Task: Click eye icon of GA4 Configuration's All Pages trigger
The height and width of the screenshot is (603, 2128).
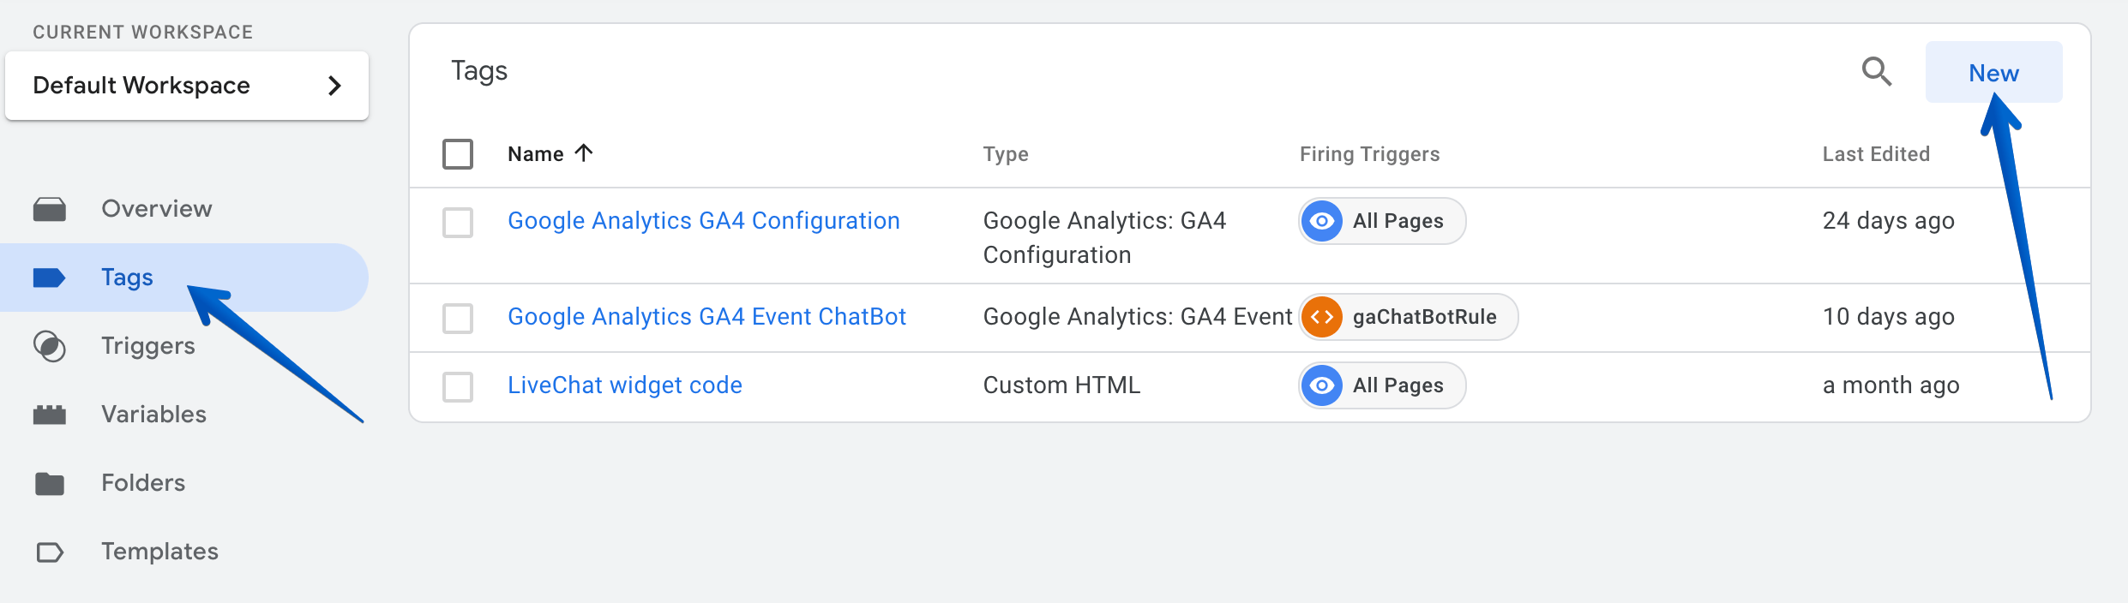Action: (1322, 221)
